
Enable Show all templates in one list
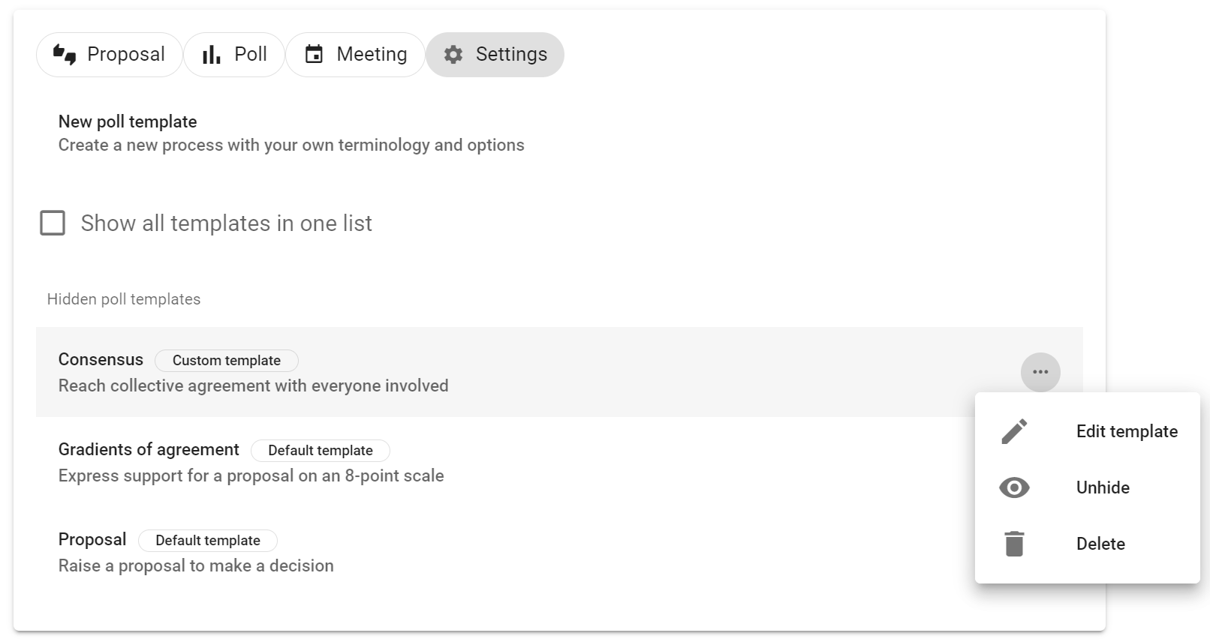point(53,223)
